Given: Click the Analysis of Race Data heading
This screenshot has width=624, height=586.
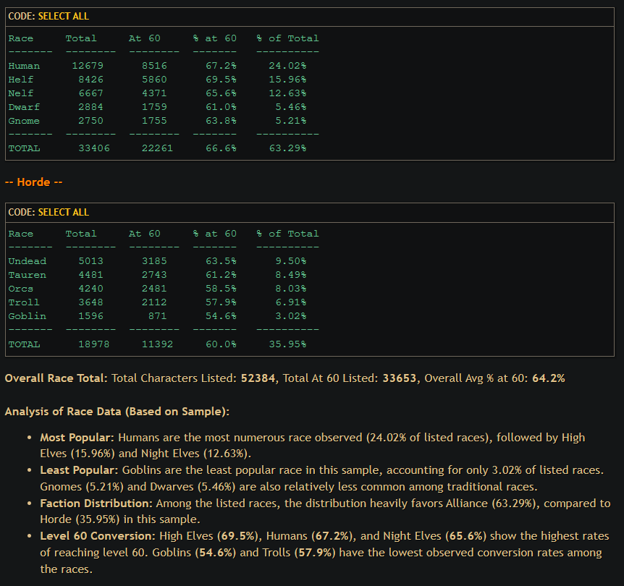Looking at the screenshot, I should point(117,412).
